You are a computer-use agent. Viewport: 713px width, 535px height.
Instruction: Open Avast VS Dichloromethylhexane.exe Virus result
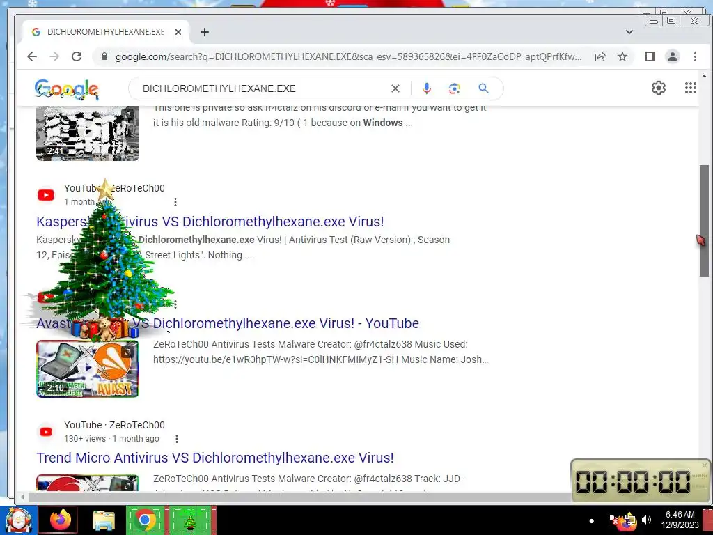228,323
